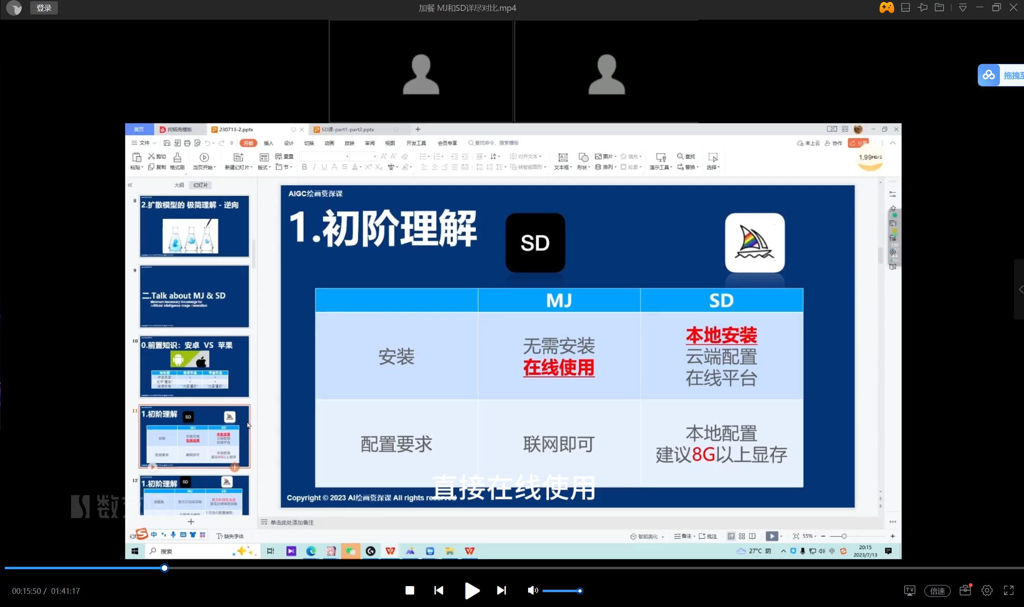Image resolution: width=1024 pixels, height=607 pixels.
Task: Click the save icon in quick toolbar
Action: pos(167,143)
